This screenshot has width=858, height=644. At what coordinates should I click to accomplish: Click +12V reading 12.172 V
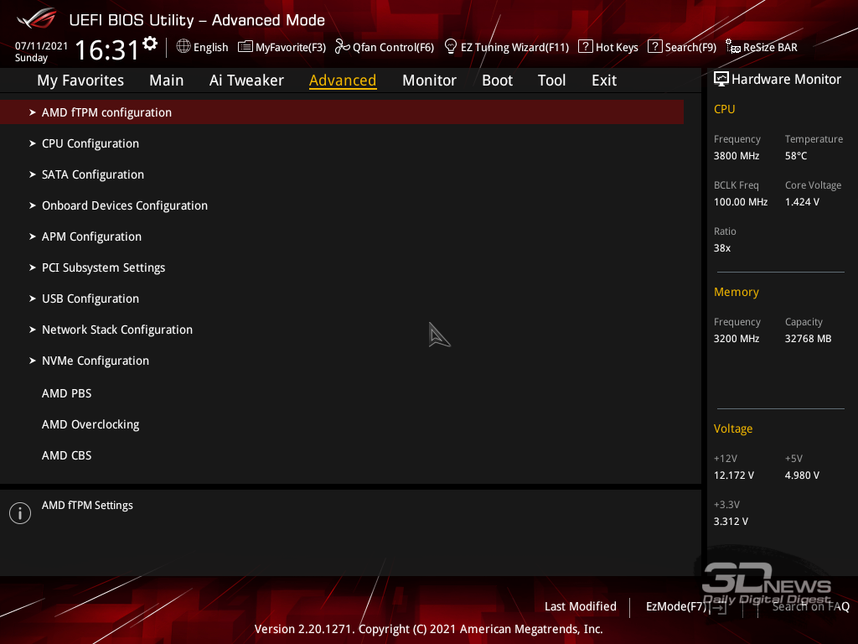point(733,475)
